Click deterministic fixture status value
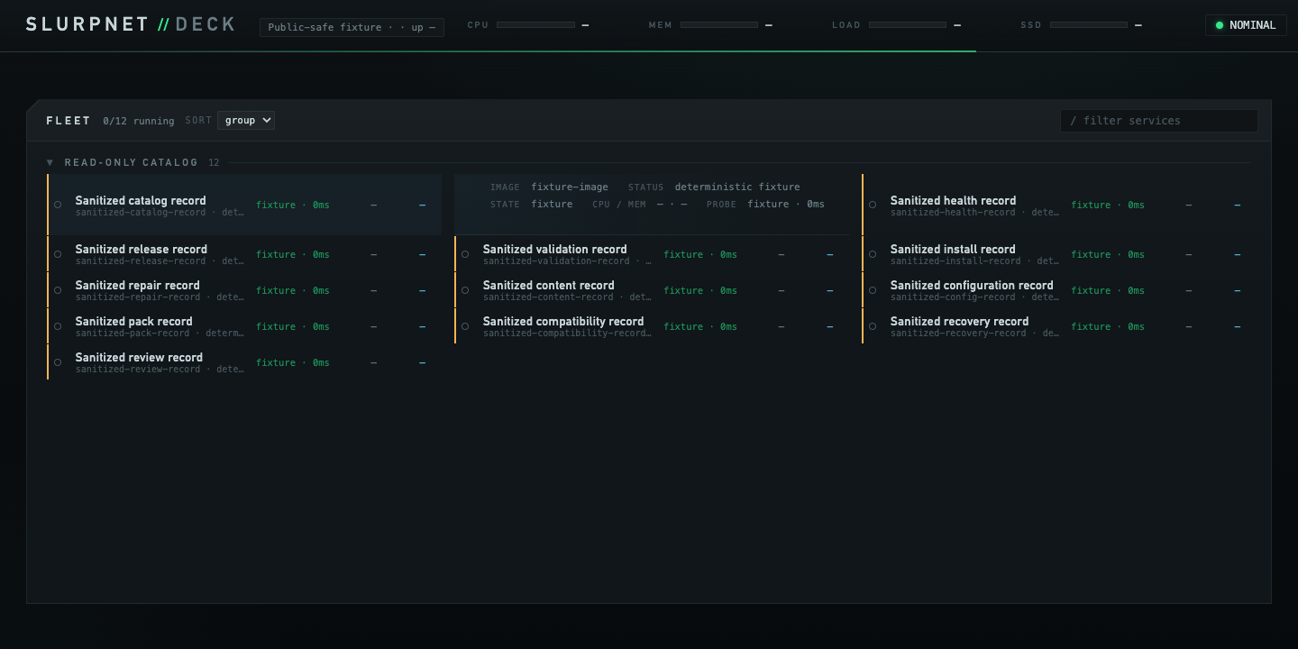 pyautogui.click(x=737, y=187)
